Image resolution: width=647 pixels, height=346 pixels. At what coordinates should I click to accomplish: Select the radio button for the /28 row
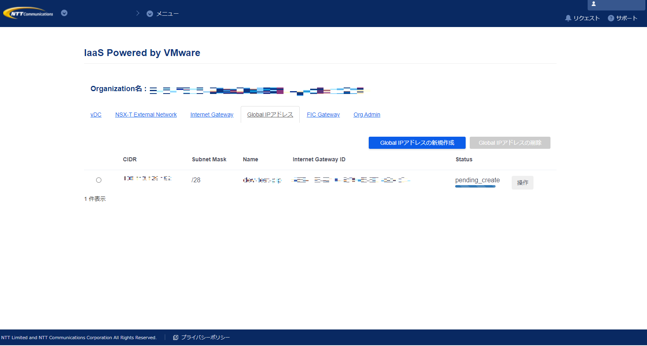point(99,180)
